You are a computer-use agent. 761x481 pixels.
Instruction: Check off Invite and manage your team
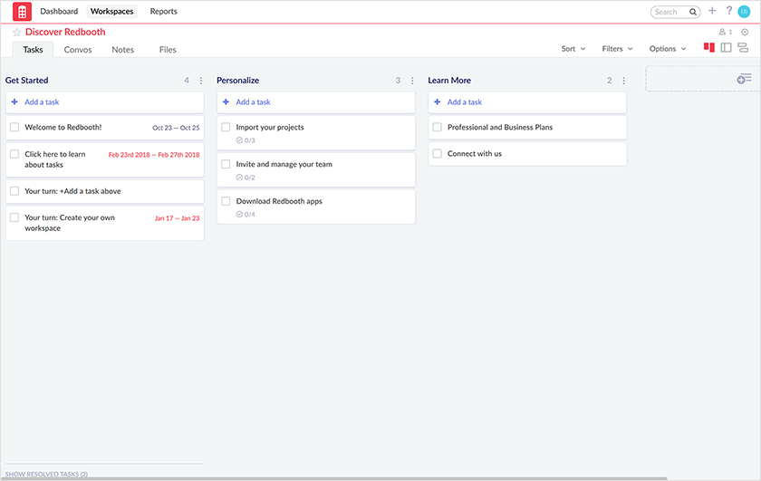tap(226, 164)
